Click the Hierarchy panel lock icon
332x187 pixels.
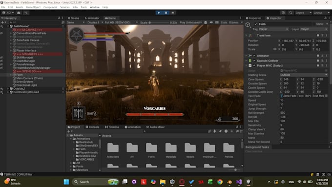[59, 18]
